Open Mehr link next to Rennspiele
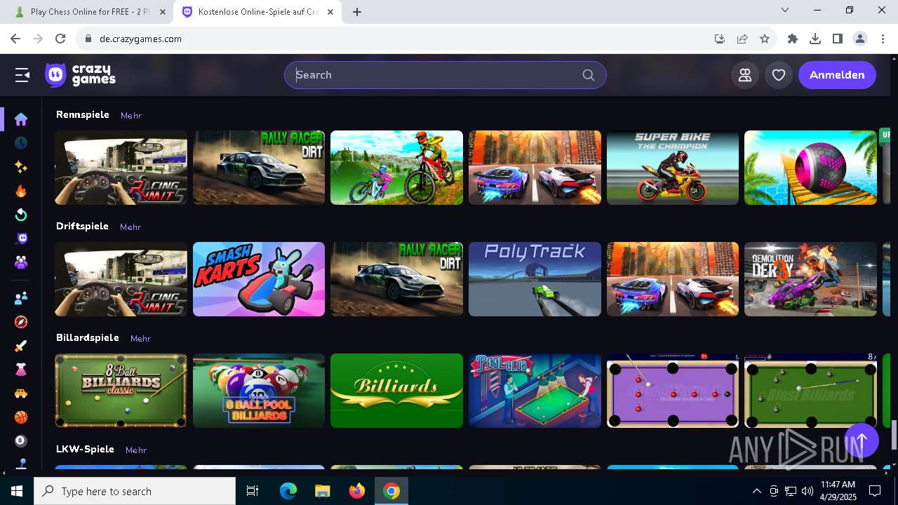Image resolution: width=898 pixels, height=505 pixels. click(x=131, y=115)
